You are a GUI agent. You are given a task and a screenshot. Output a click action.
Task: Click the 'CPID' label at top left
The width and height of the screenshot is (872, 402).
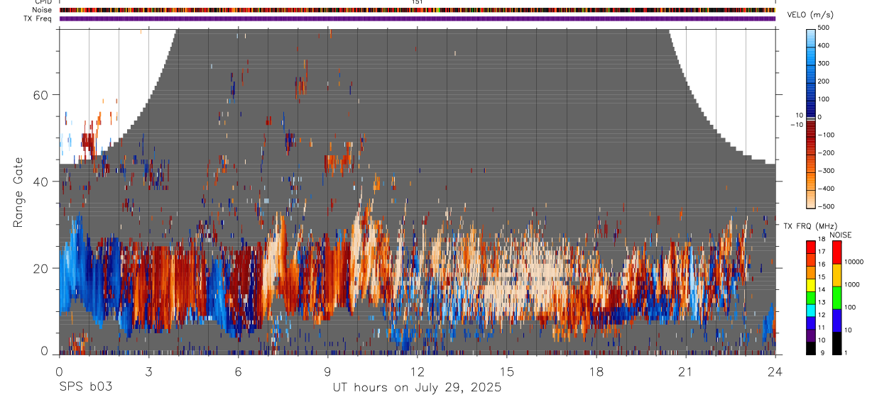(43, 2)
